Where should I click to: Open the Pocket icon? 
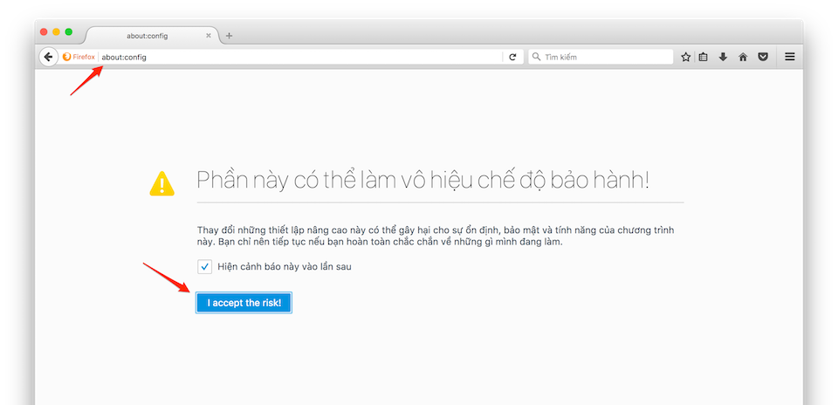[763, 57]
